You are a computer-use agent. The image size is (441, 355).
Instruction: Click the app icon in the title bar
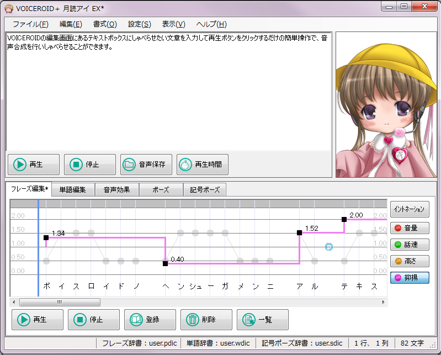pos(9,9)
